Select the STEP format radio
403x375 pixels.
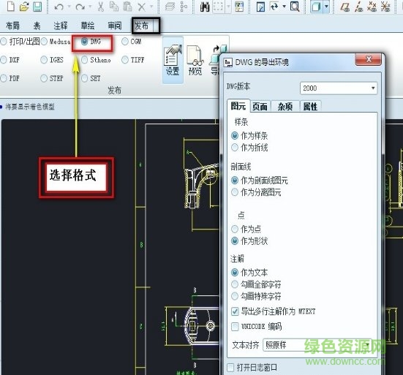click(x=44, y=78)
